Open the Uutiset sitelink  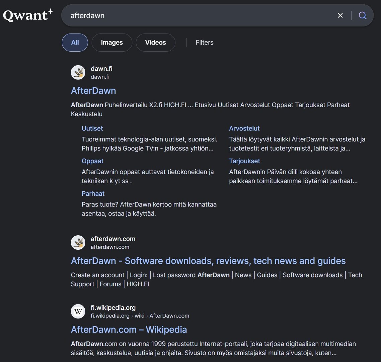click(92, 128)
